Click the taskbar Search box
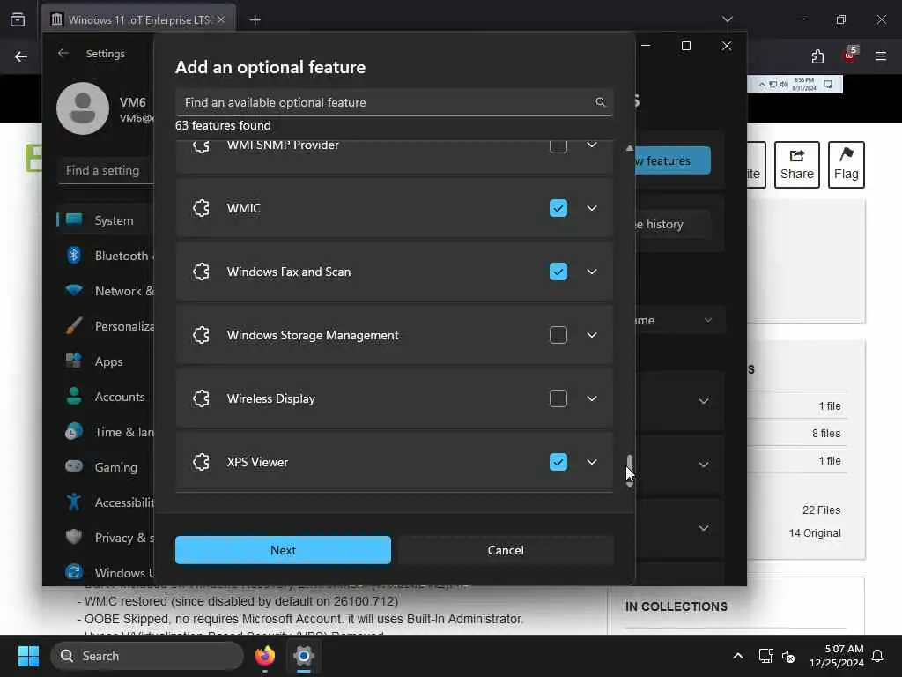The width and height of the screenshot is (902, 677). pyautogui.click(x=147, y=656)
